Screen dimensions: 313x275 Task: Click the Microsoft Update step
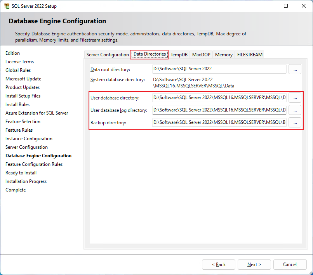pyautogui.click(x=23, y=79)
